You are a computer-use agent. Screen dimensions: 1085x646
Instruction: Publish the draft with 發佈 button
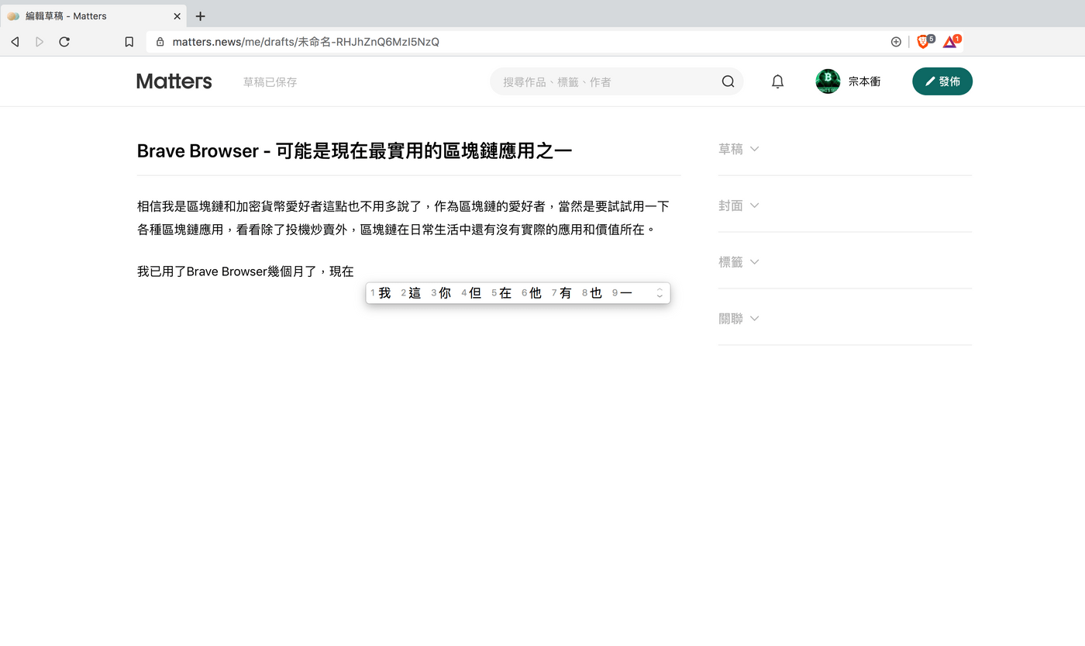[942, 81]
